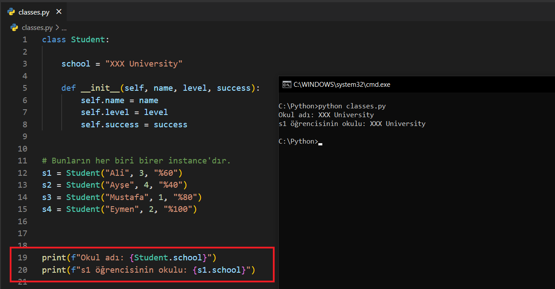Click line number 1 in the gutter

coord(25,40)
